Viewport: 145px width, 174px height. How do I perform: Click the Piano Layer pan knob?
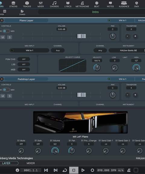[113, 36]
